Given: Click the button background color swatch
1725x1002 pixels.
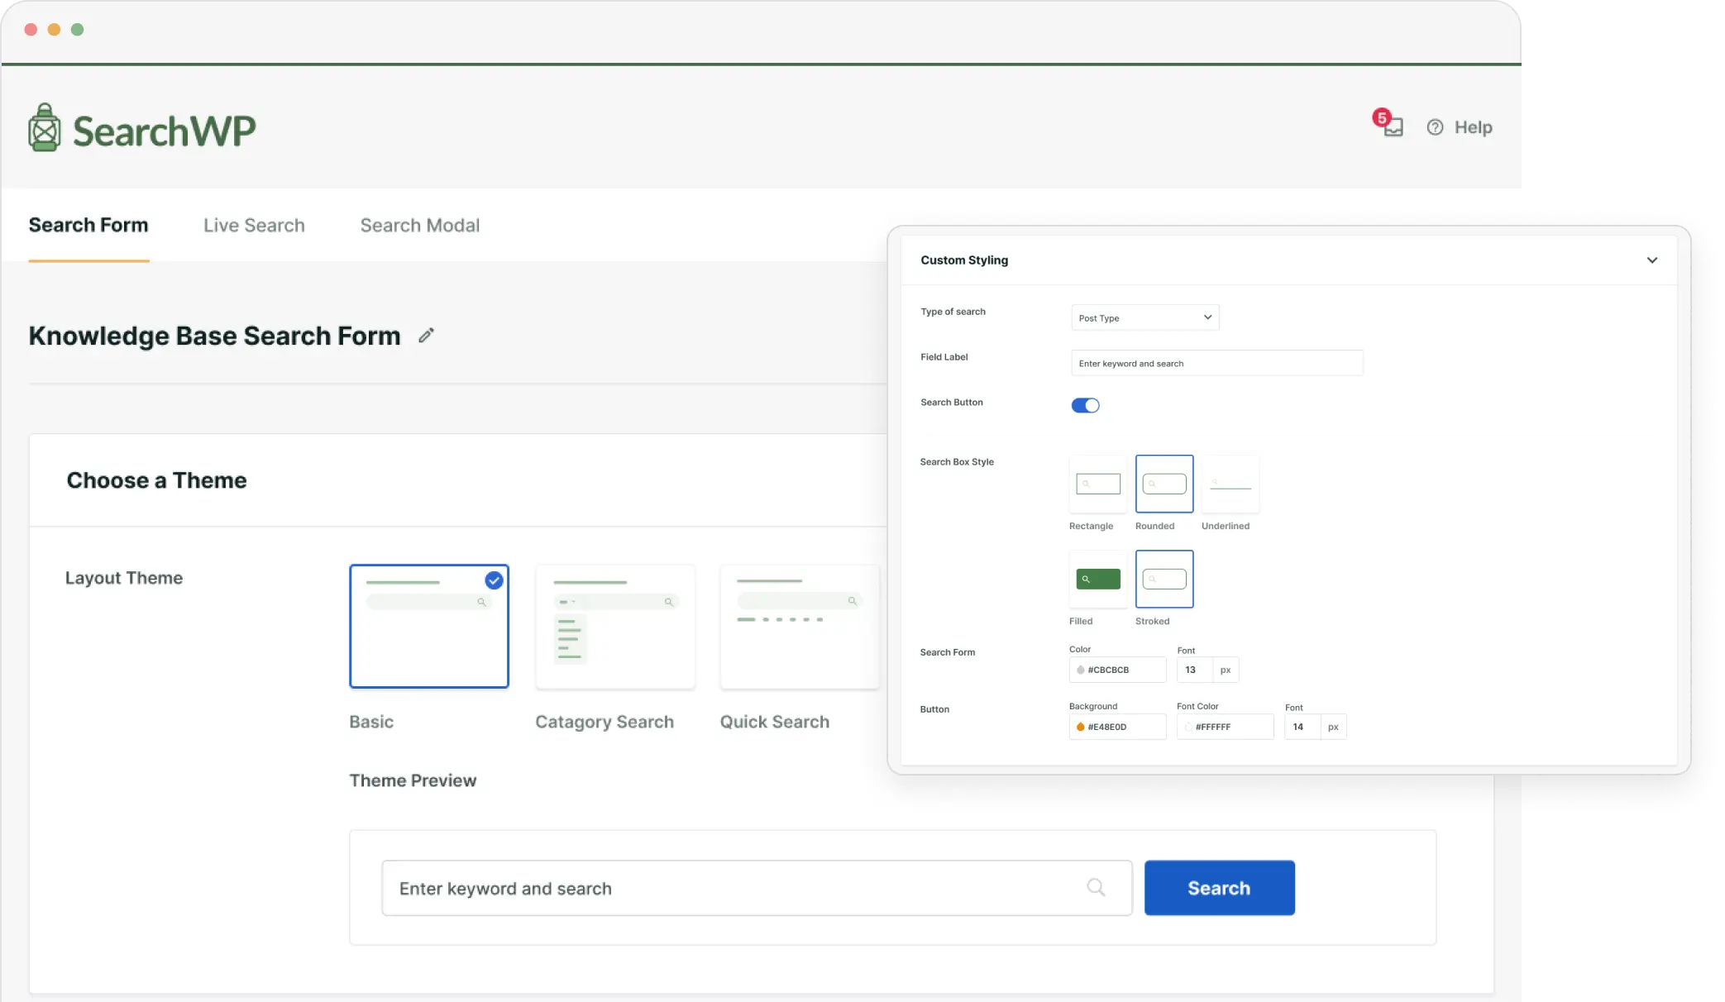Looking at the screenshot, I should coord(1080,725).
